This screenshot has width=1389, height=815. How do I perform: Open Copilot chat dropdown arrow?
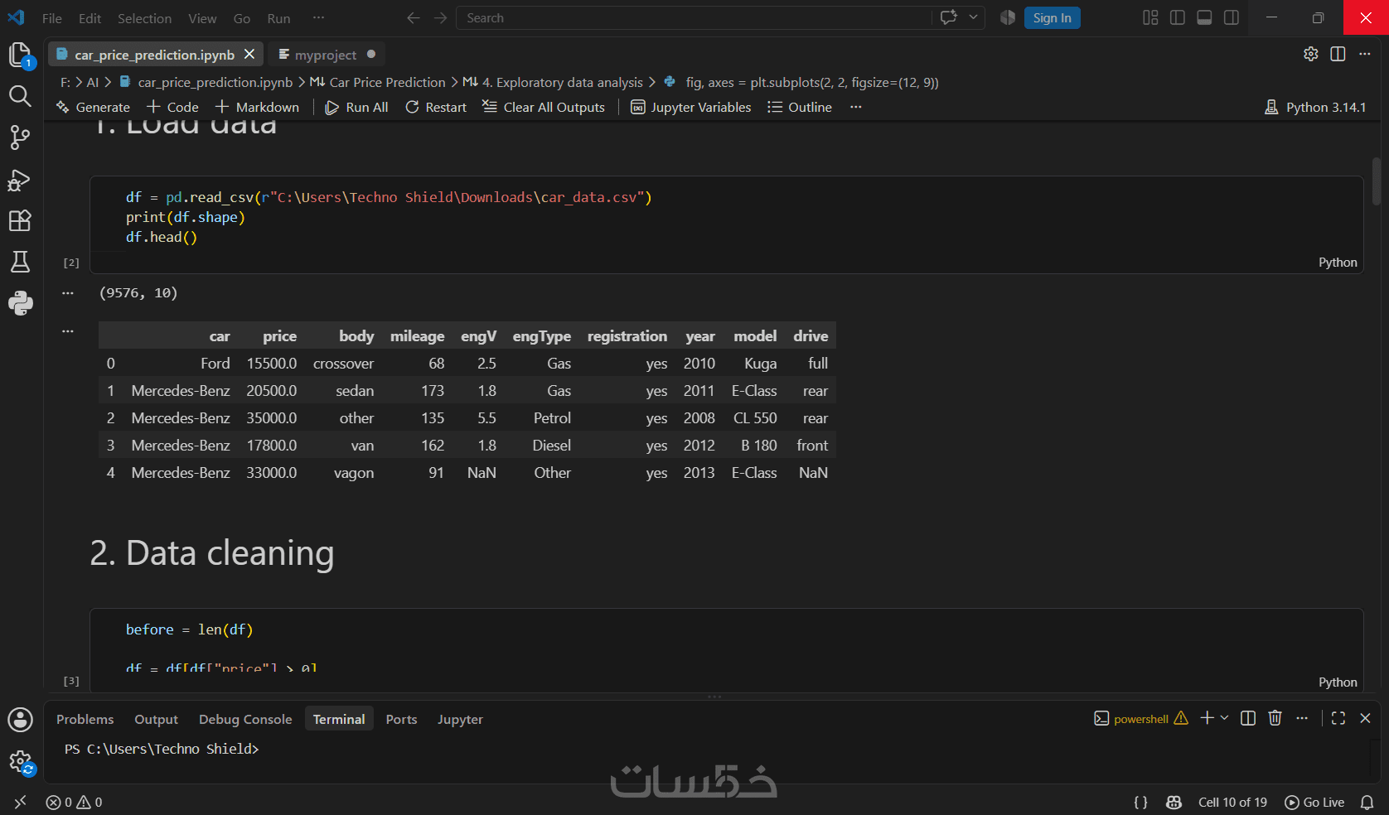click(973, 17)
